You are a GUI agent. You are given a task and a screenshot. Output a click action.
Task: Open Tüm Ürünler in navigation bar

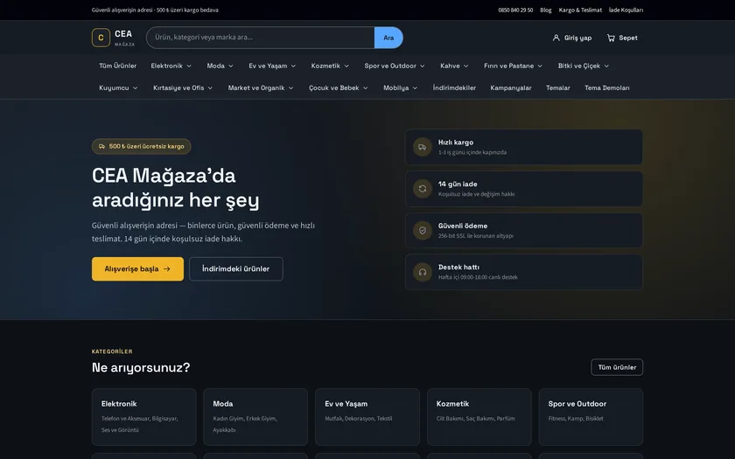[x=117, y=66]
